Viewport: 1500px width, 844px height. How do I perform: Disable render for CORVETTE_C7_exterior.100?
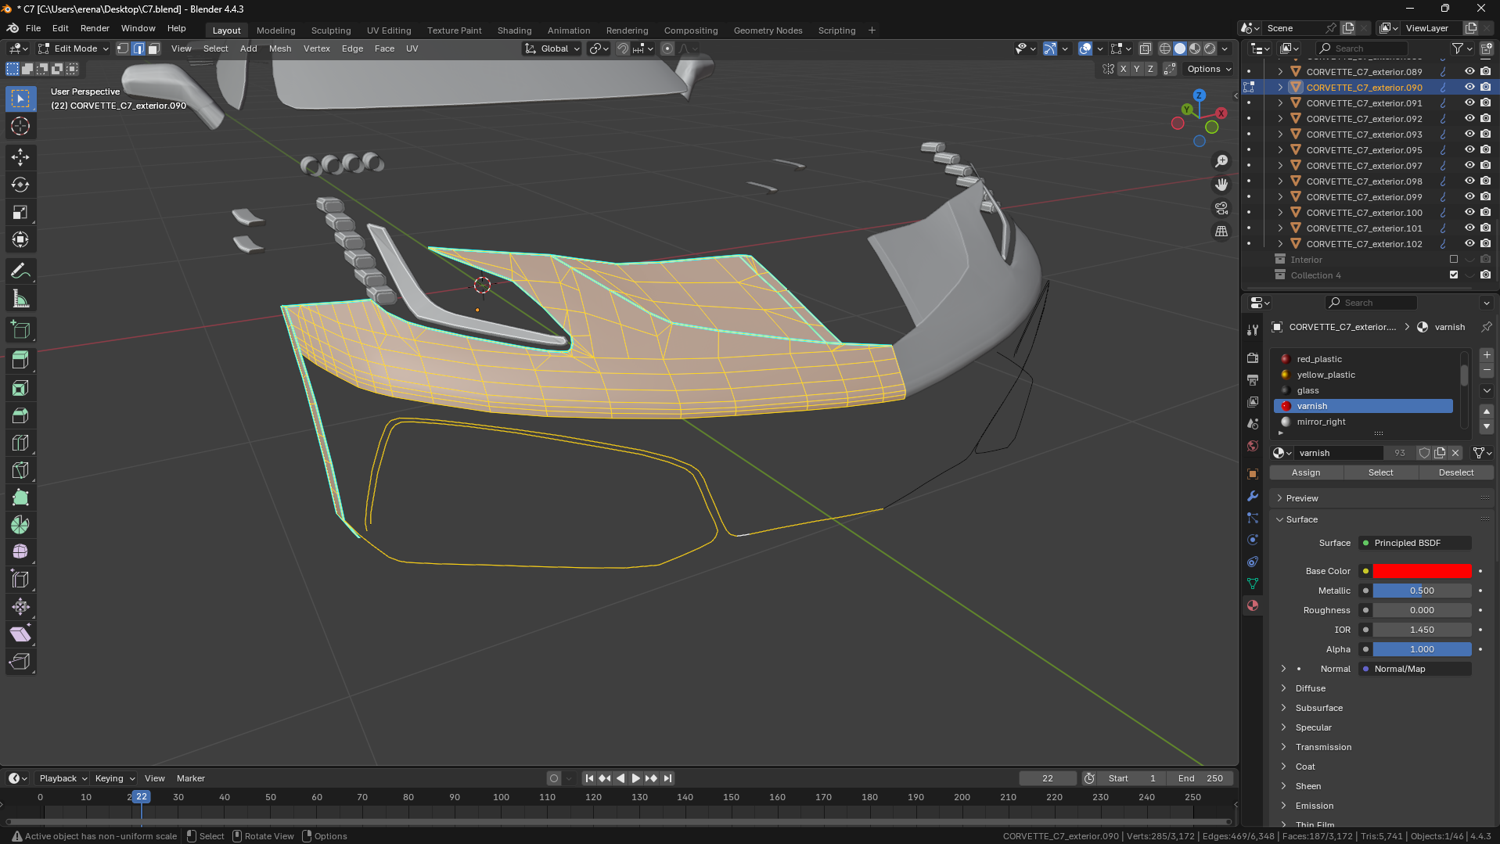[x=1485, y=213]
